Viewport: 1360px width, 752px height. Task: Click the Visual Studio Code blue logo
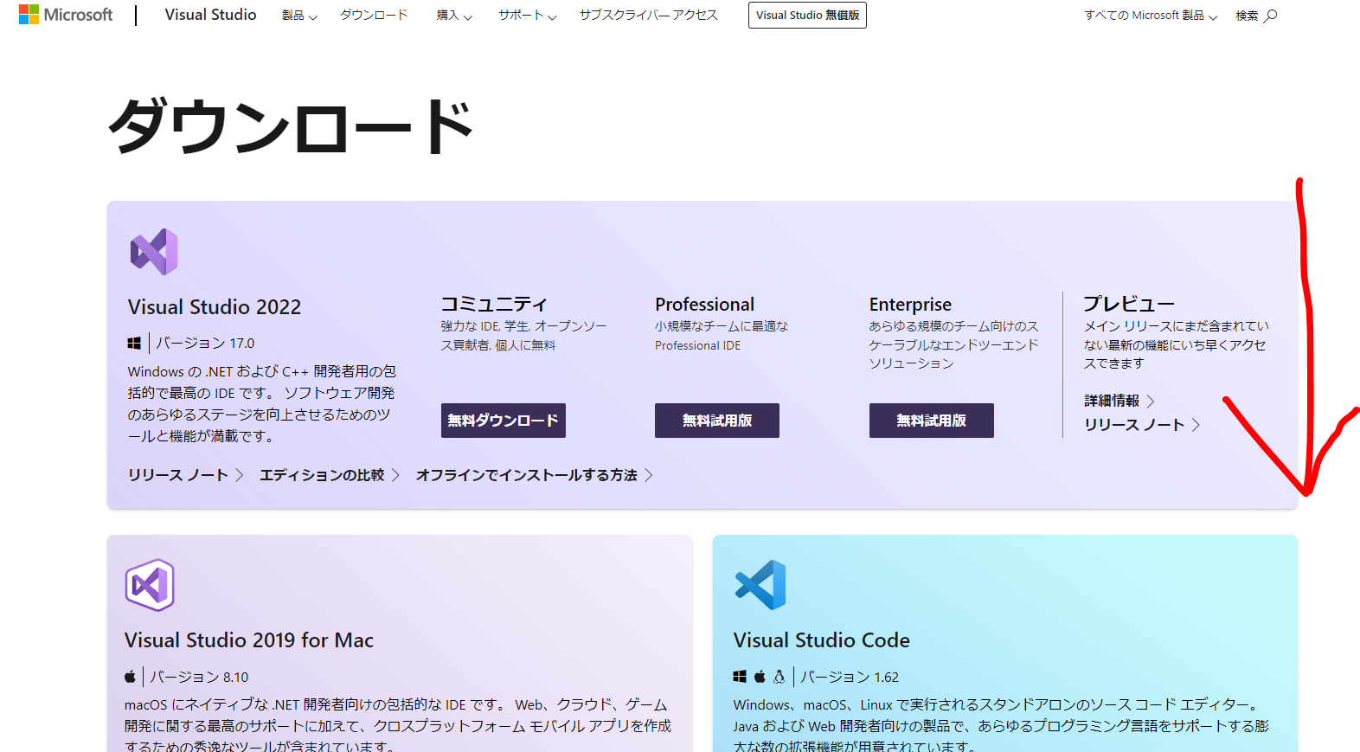[x=760, y=585]
